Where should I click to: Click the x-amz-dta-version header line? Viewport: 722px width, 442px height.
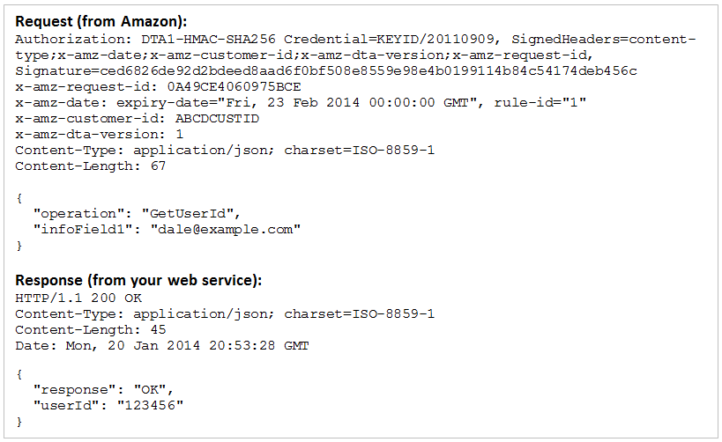[100, 134]
